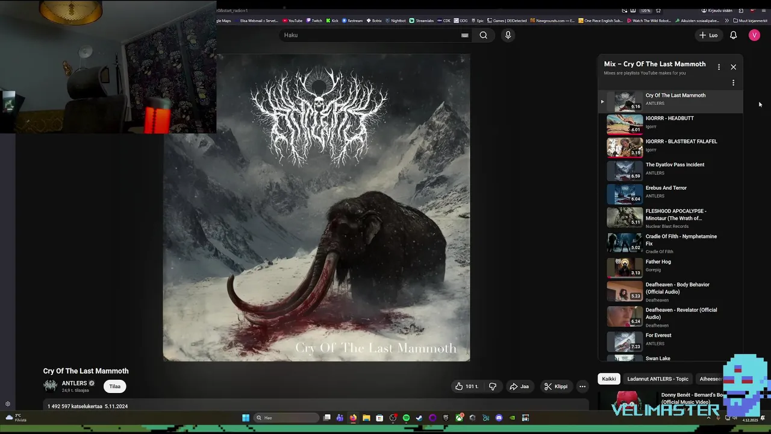
Task: Select Father Hog by Gorepig
Action: click(670, 267)
